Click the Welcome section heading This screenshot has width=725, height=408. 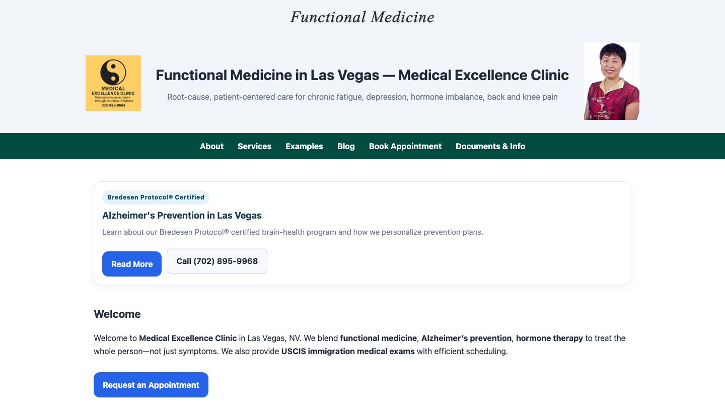(x=117, y=314)
